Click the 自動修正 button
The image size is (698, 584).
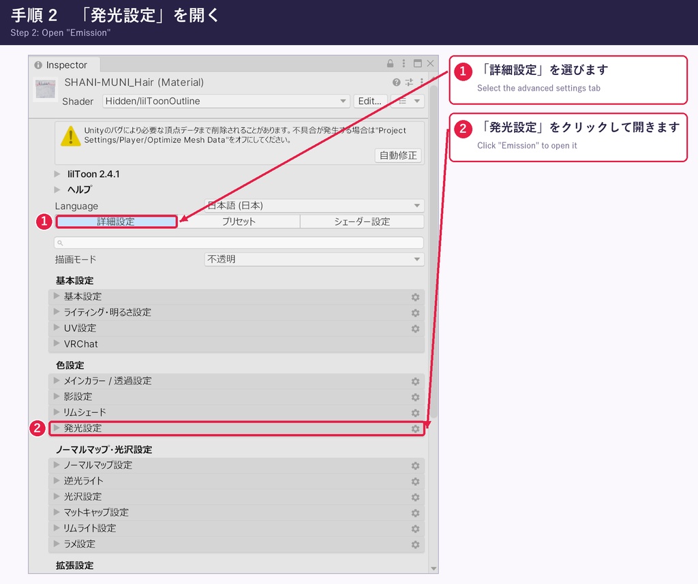pyautogui.click(x=398, y=155)
